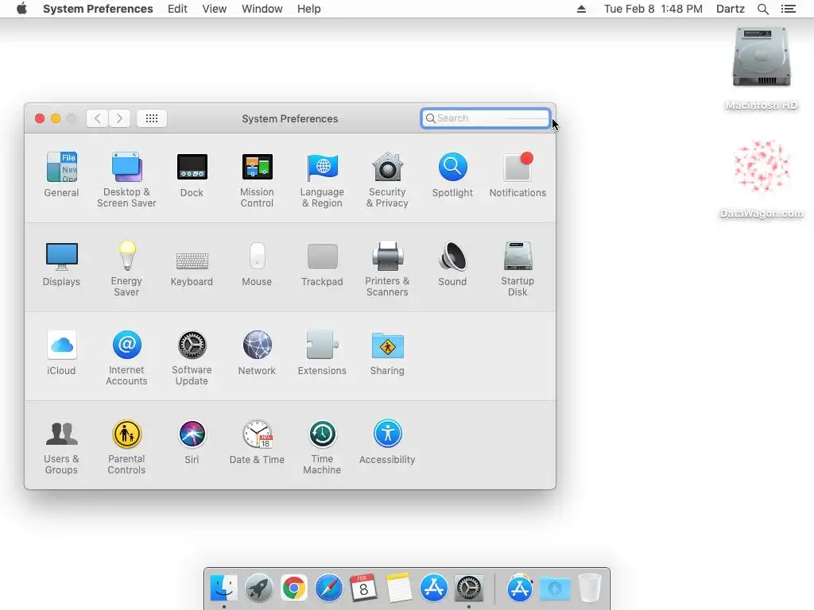Viewport: 814px width, 610px height.
Task: Open Notification Center list icon
Action: coord(788,9)
